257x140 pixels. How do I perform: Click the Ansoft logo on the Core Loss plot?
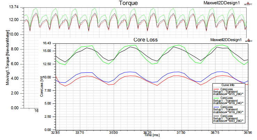[x=248, y=40]
